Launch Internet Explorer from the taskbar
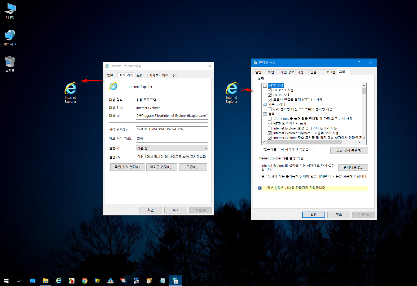Screen dimensions: 417x286 pos(59,280)
